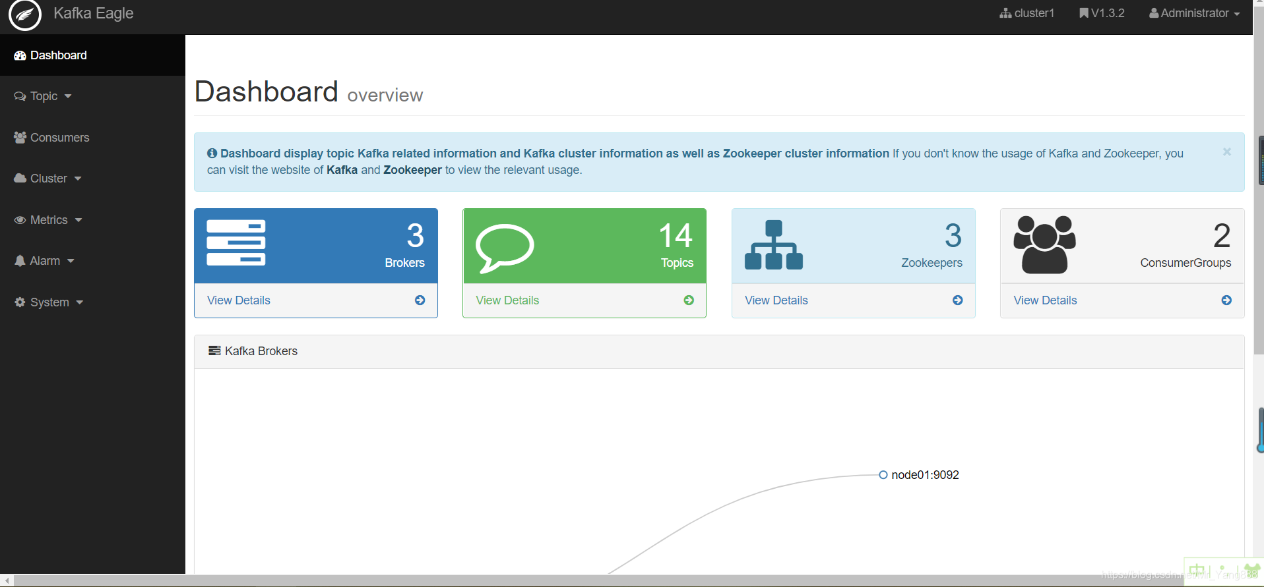The image size is (1264, 587).
Task: Click the arrow icon in ConsumerGroups card footer
Action: (x=1226, y=300)
